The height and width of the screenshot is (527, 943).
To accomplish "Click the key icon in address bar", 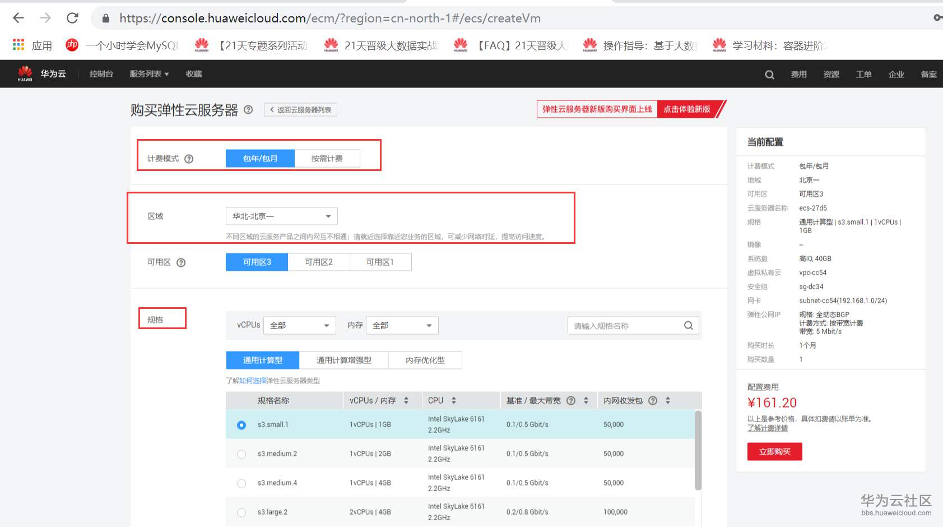I will tap(937, 18).
